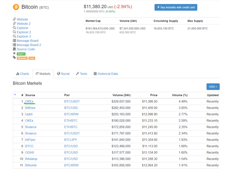This screenshot has height=169, width=239.
Task: Click the Mineable tag
Action: [x=22, y=58]
